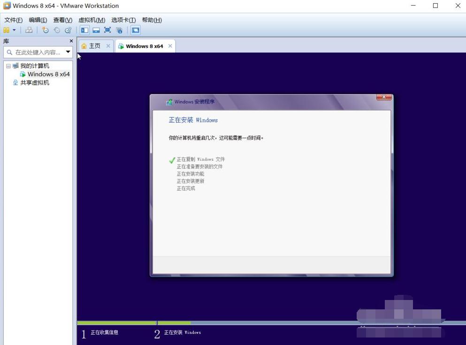Close the 主页 tab
This screenshot has height=345, width=466.
pyautogui.click(x=108, y=45)
